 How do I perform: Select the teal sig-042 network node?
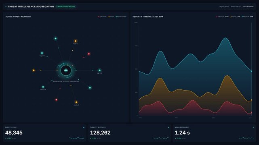click(x=99, y=70)
